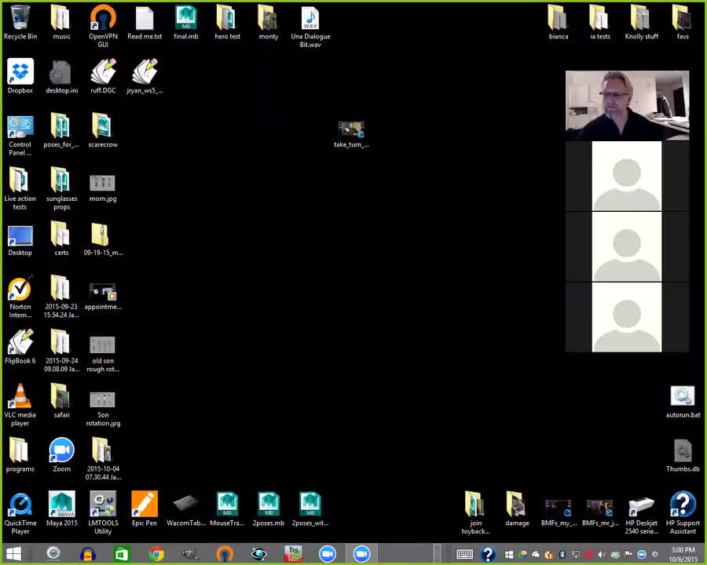
Task: Select the final.mb Maya file
Action: [185, 23]
